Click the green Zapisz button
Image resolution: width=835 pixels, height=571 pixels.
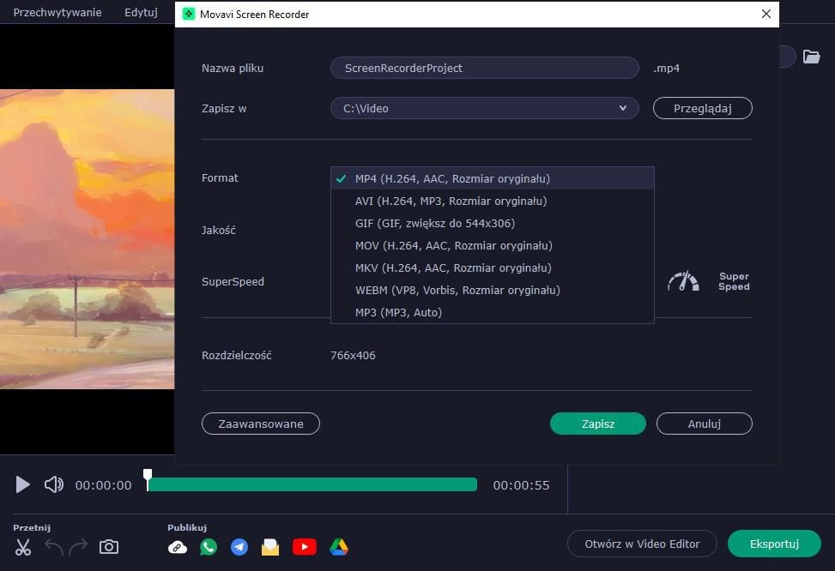click(597, 424)
